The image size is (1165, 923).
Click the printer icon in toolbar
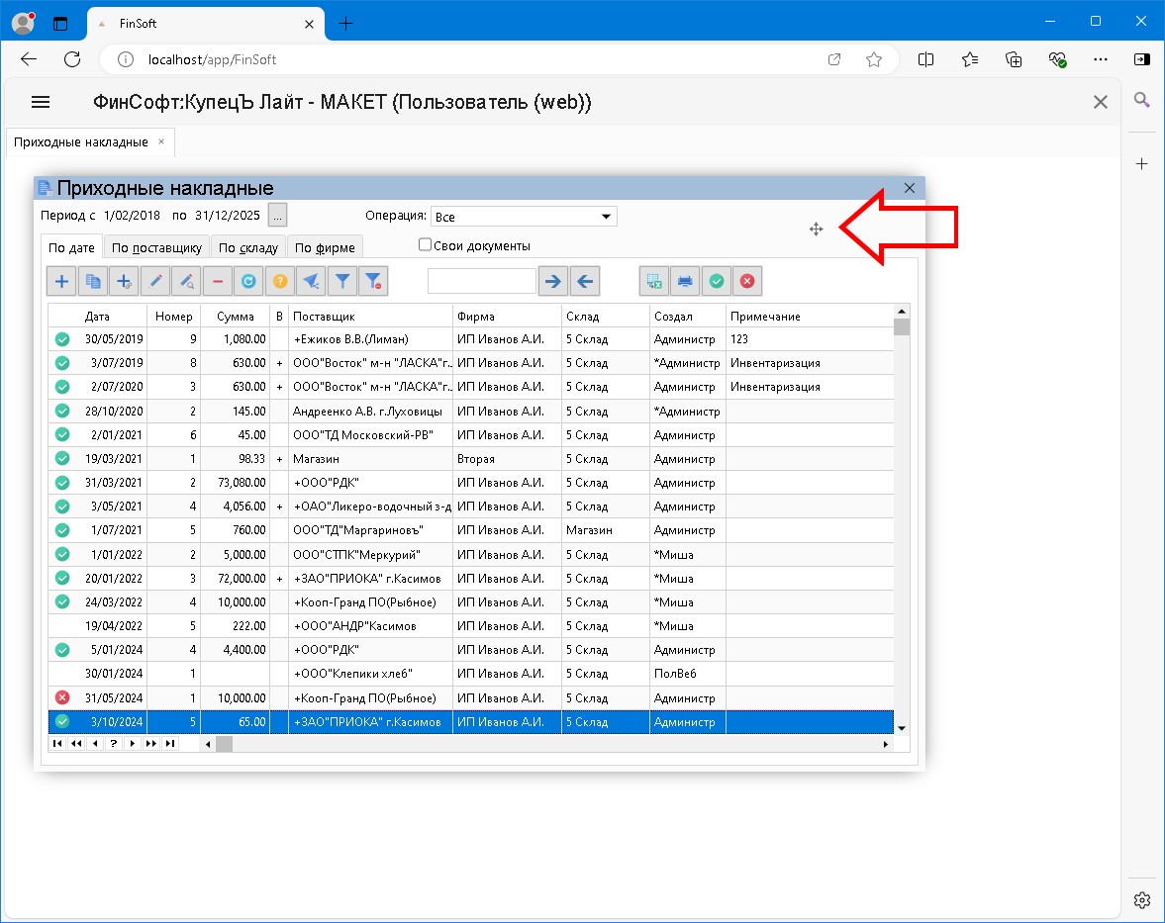pos(684,282)
